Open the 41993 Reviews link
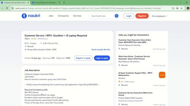Image resolution: width=190 pixels, height=106 pixels. 42,39
